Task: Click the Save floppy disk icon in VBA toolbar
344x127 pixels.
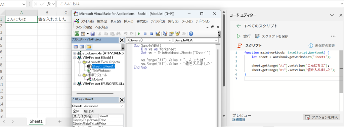Action: tap(93, 34)
